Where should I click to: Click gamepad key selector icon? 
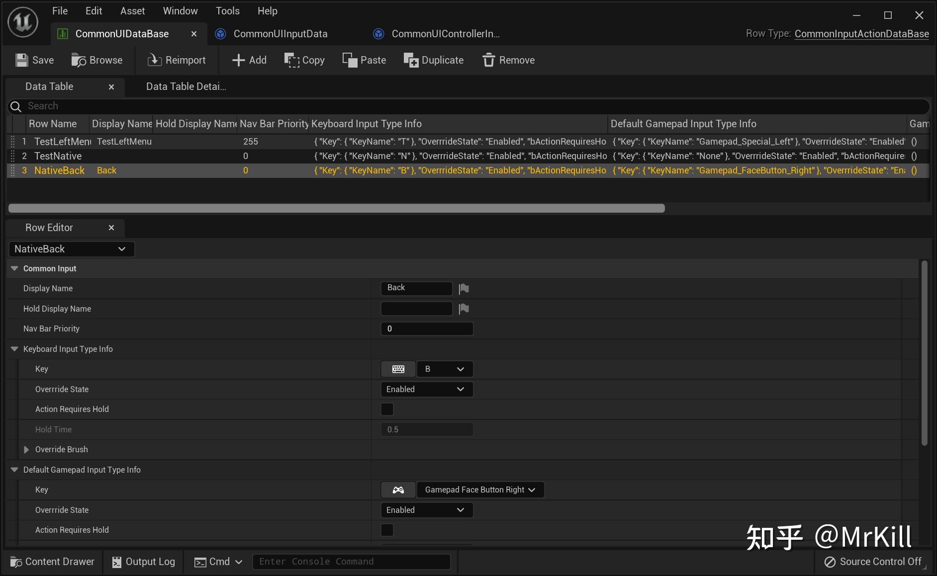tap(398, 490)
